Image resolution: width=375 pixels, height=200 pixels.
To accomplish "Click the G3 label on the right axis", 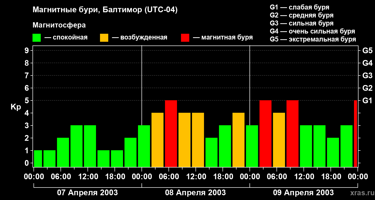I will (x=367, y=75).
